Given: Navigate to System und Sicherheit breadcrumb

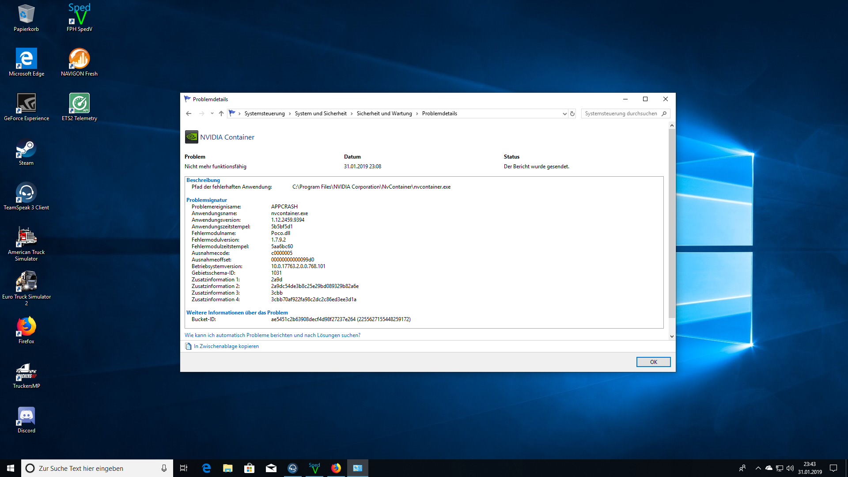Looking at the screenshot, I should 321,114.
